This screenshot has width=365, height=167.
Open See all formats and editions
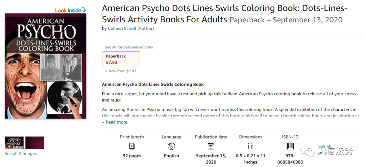point(129,47)
